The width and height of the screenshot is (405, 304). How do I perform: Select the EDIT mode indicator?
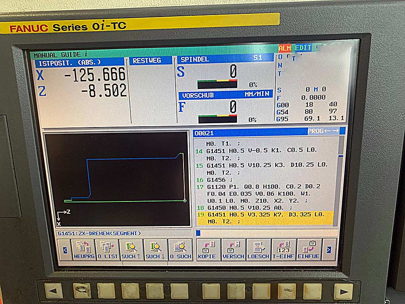click(x=303, y=48)
